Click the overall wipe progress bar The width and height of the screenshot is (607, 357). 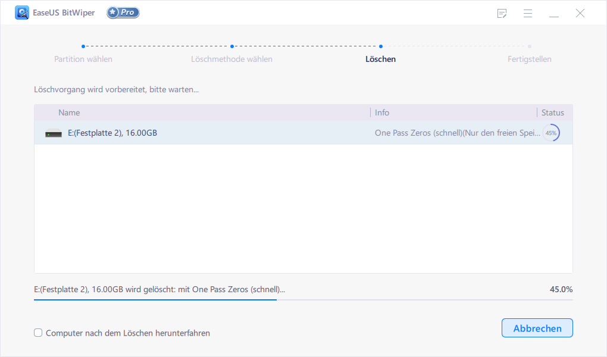(303, 299)
